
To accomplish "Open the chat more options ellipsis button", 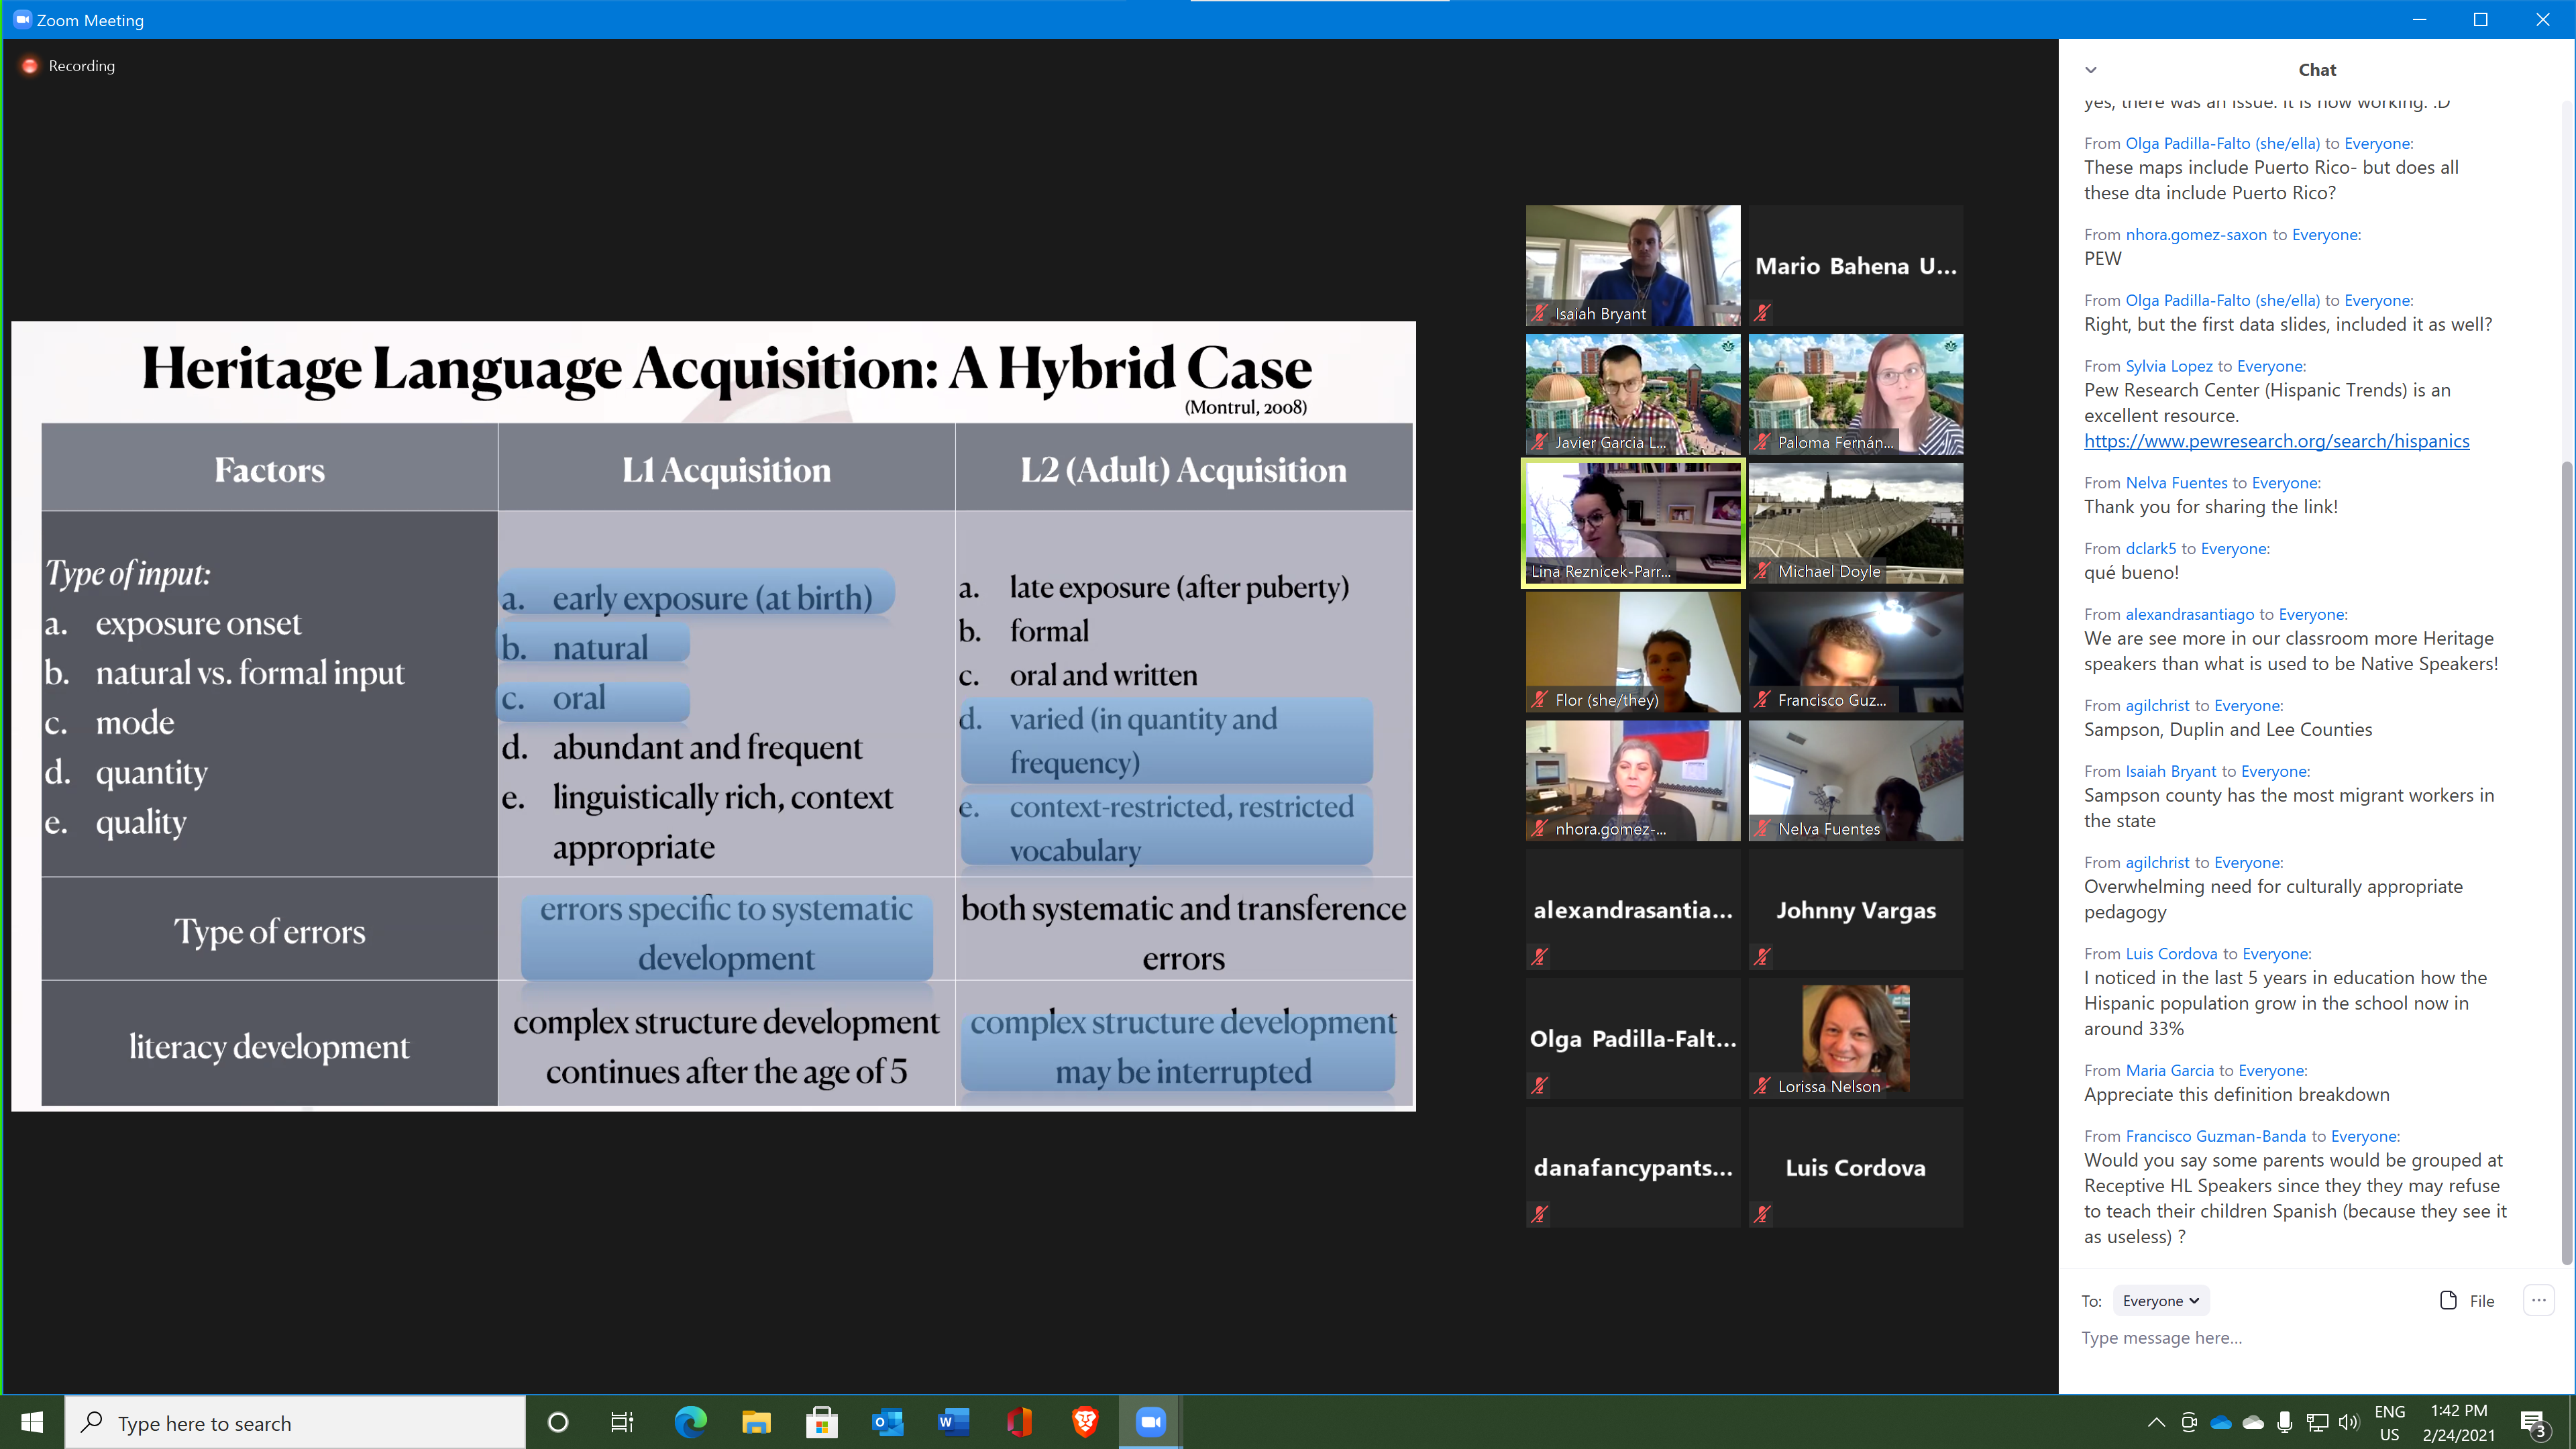I will click(2538, 1300).
